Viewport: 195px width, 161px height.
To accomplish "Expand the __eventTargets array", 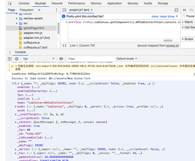I will [16, 114].
